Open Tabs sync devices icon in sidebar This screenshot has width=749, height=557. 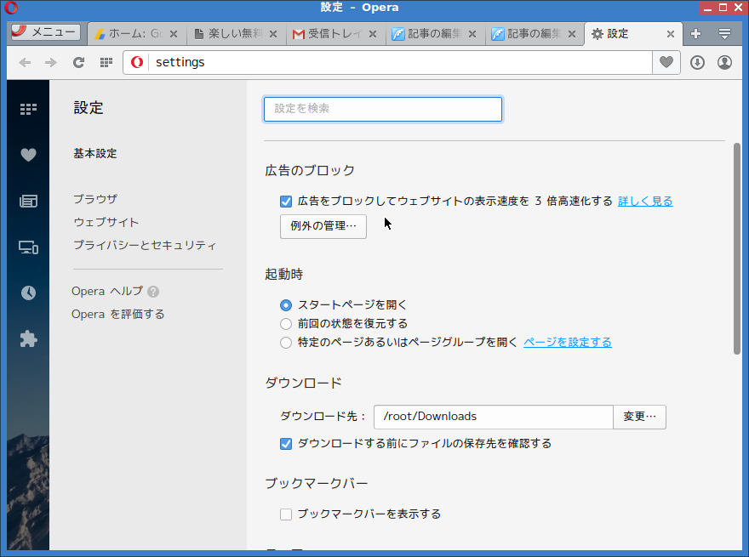[28, 247]
